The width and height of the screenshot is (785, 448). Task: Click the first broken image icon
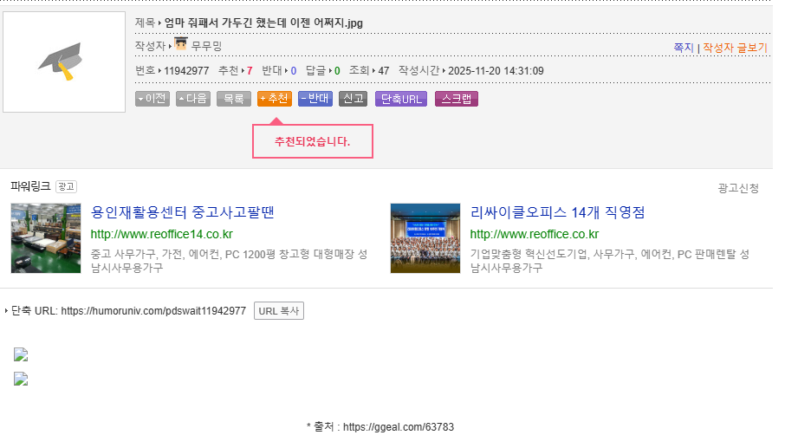pyautogui.click(x=21, y=355)
